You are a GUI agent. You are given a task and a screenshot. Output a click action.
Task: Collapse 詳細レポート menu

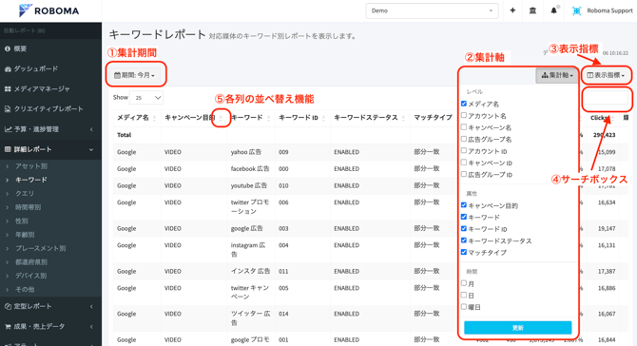coord(50,149)
